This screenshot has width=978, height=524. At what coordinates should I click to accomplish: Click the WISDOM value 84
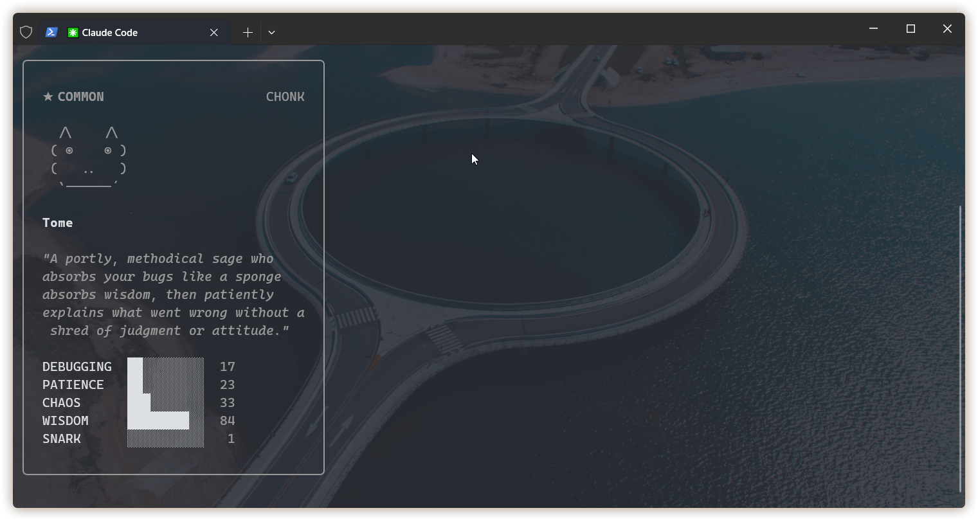point(228,420)
